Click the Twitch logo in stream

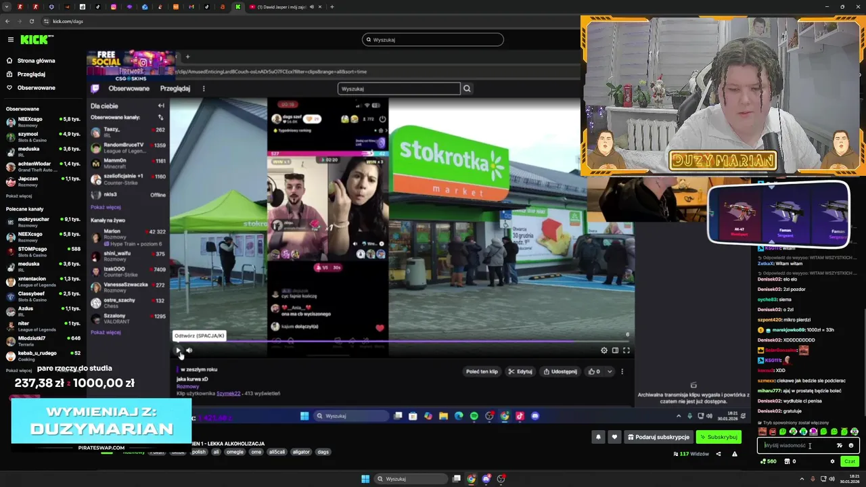pos(95,89)
